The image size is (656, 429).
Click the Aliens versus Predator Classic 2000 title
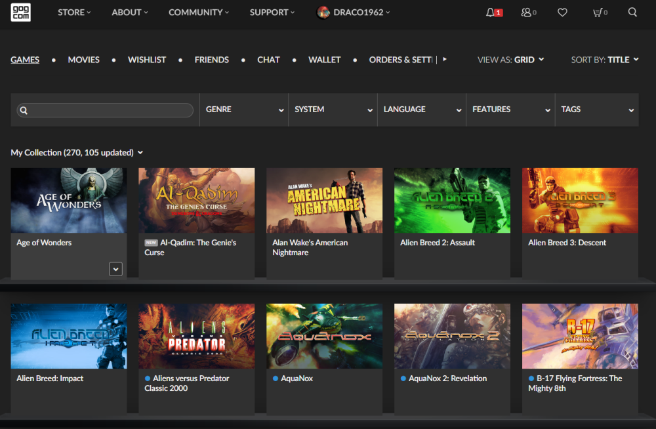187,383
